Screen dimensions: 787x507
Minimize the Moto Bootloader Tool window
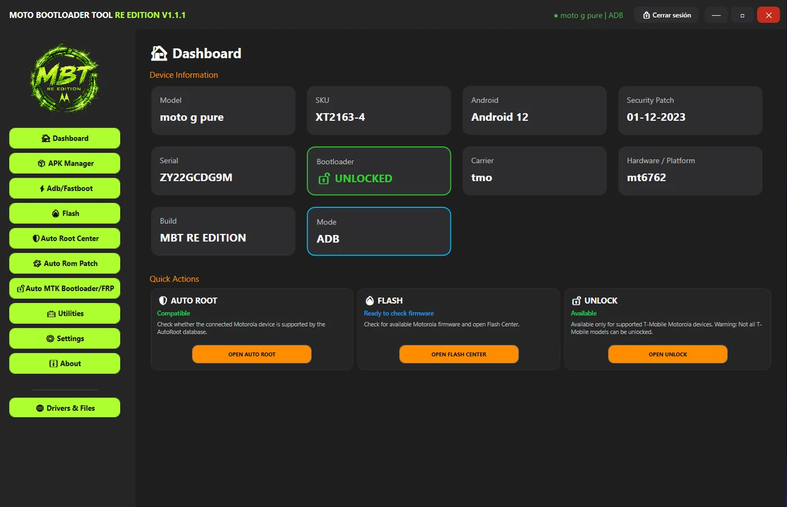(x=716, y=15)
